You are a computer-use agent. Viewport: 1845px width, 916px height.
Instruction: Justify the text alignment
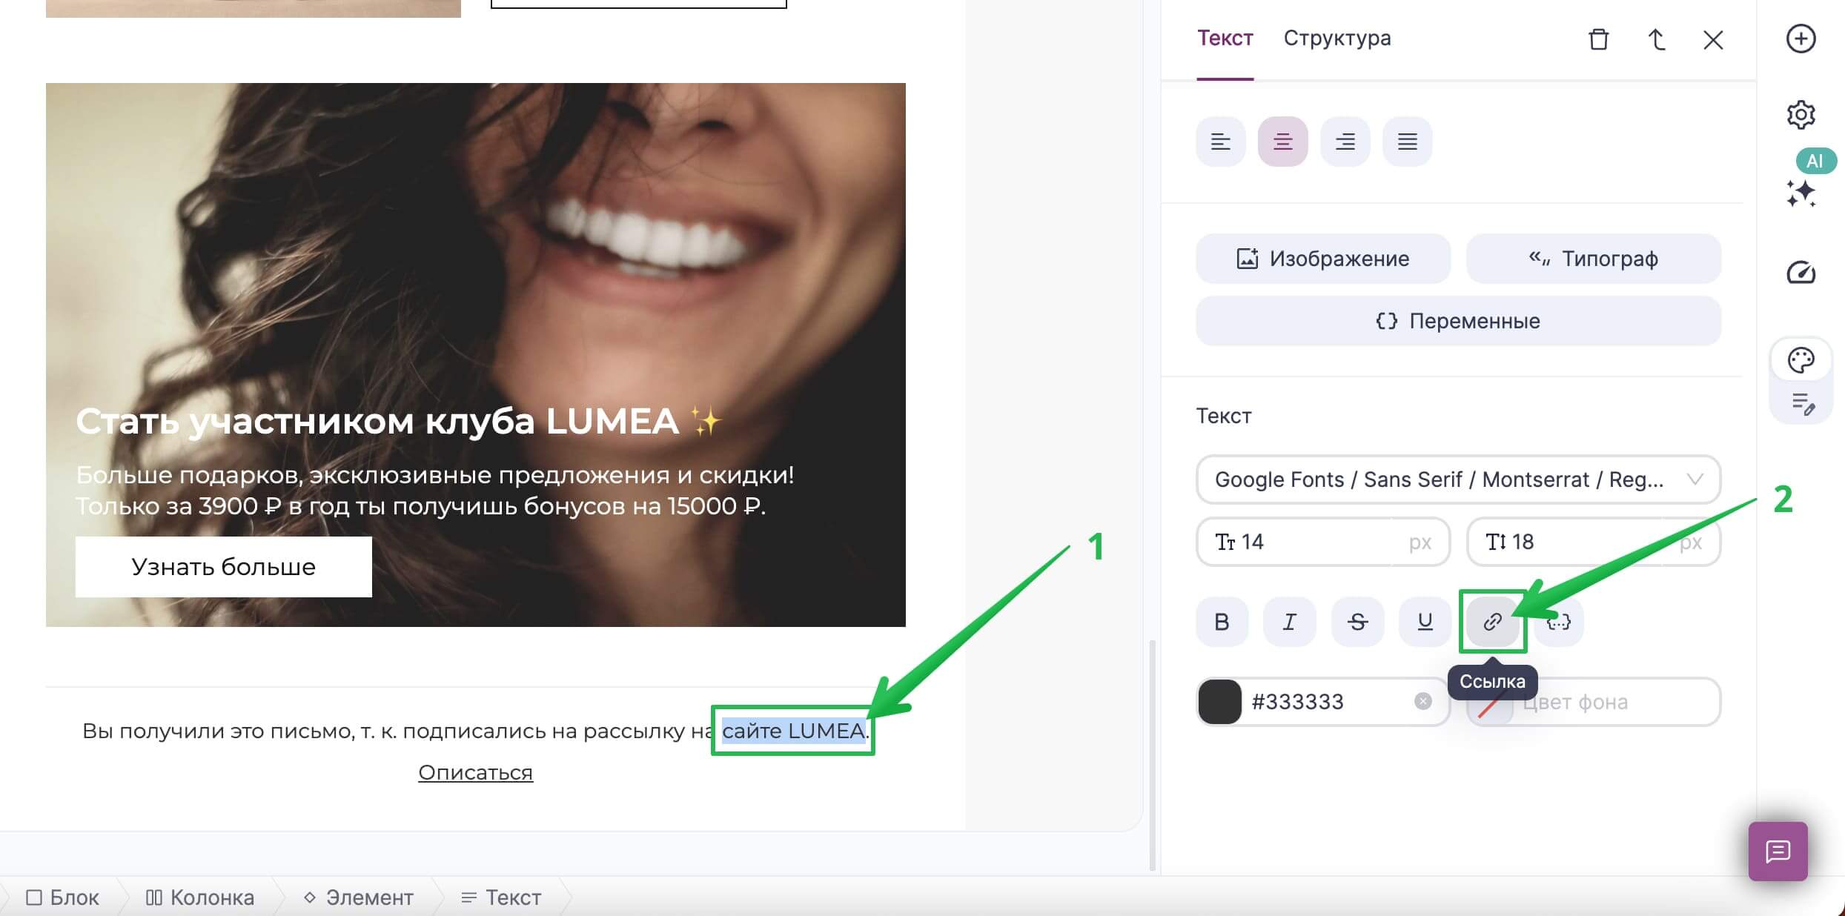1407,141
